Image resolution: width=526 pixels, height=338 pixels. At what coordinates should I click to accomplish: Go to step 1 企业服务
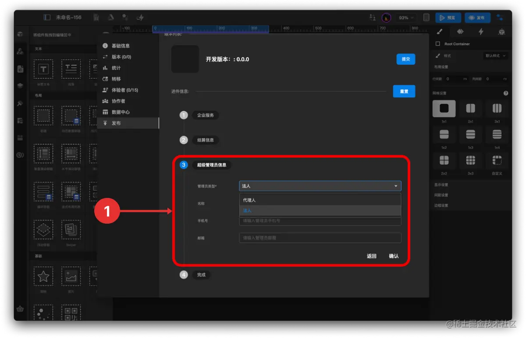(x=205, y=115)
